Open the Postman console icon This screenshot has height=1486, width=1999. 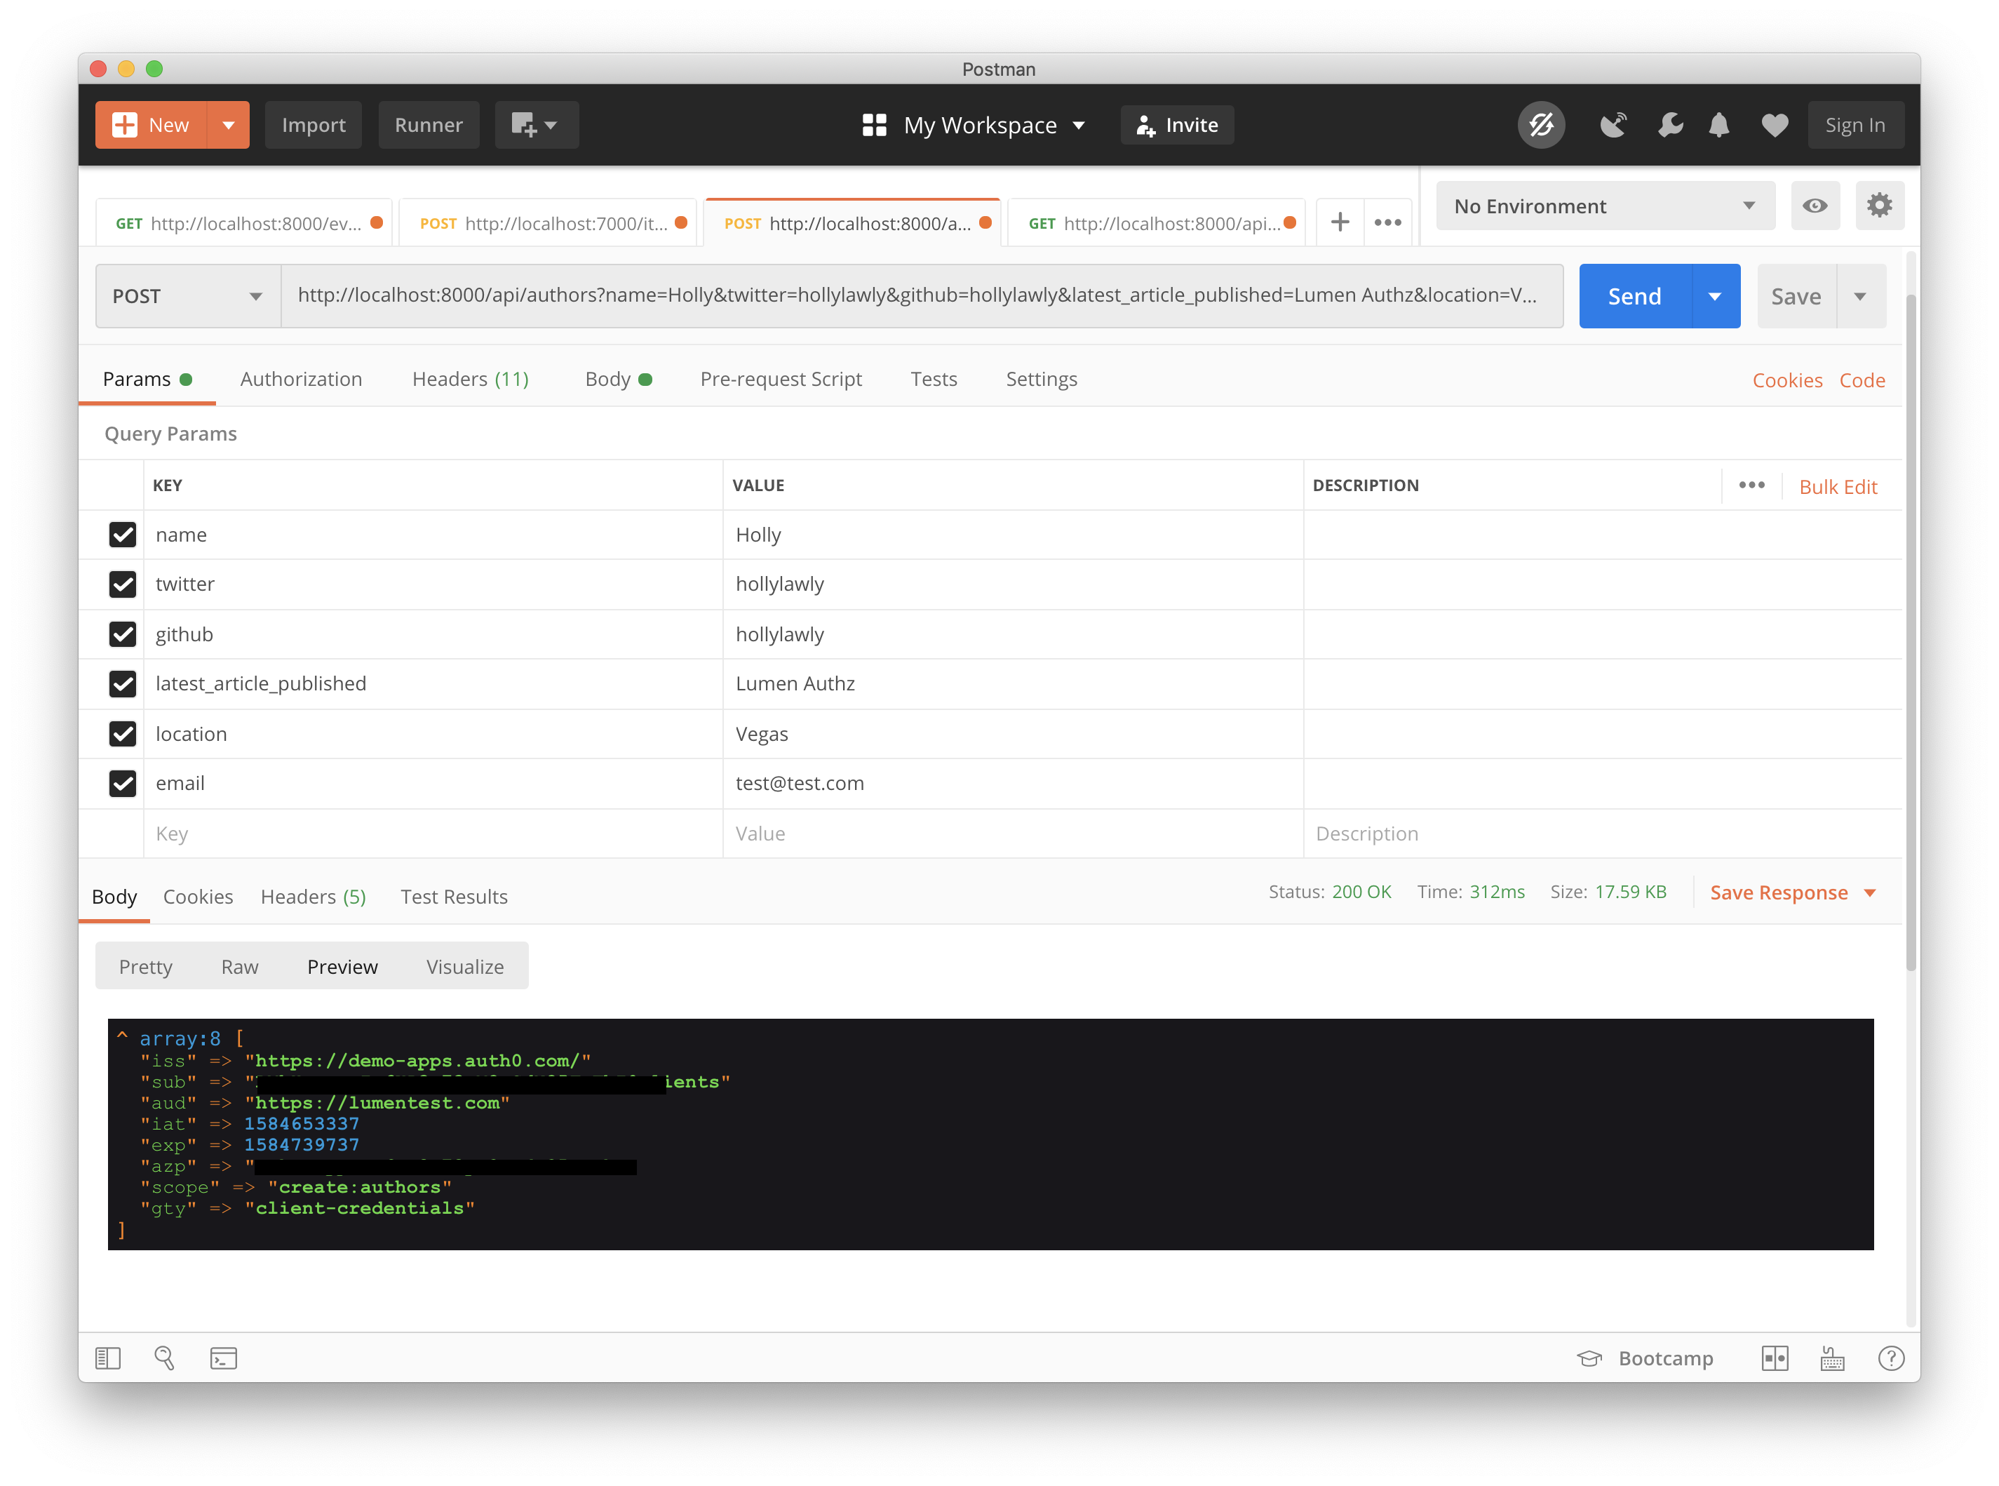pos(223,1358)
